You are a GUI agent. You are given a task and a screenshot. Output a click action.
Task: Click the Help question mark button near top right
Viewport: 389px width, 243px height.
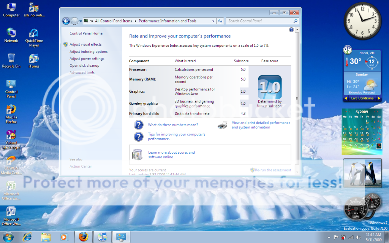click(291, 29)
